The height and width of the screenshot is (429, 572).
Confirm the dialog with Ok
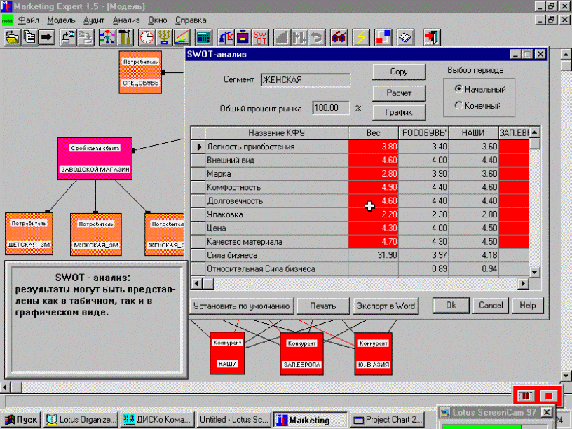point(451,306)
